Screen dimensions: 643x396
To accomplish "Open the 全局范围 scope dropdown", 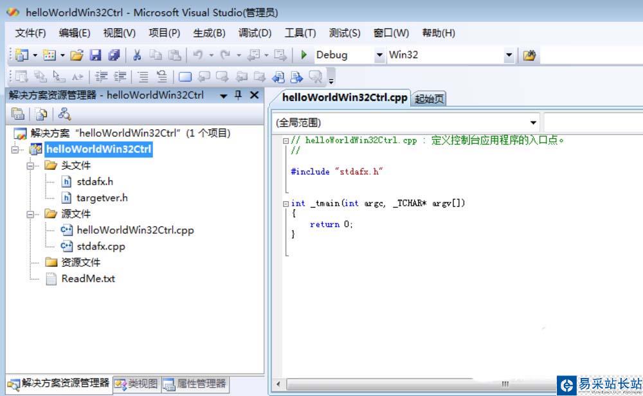I will click(533, 123).
